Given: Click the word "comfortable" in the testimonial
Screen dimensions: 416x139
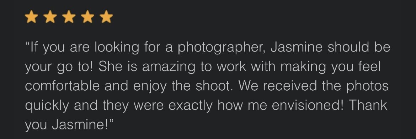Looking at the screenshot, I should [x=62, y=86].
